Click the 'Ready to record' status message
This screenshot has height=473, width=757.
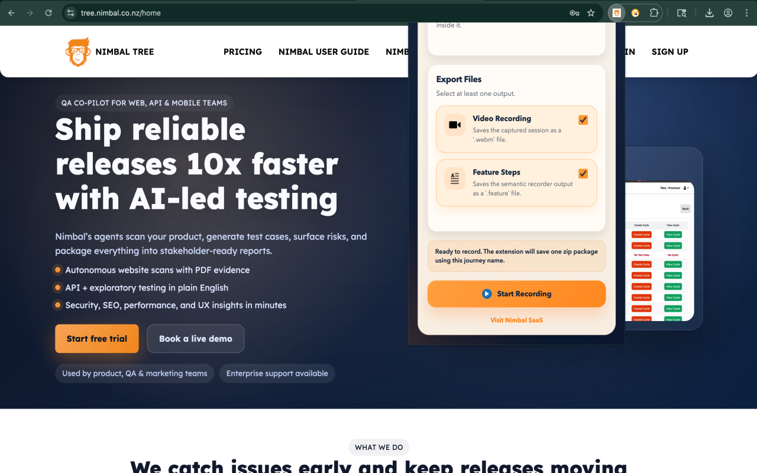point(516,256)
